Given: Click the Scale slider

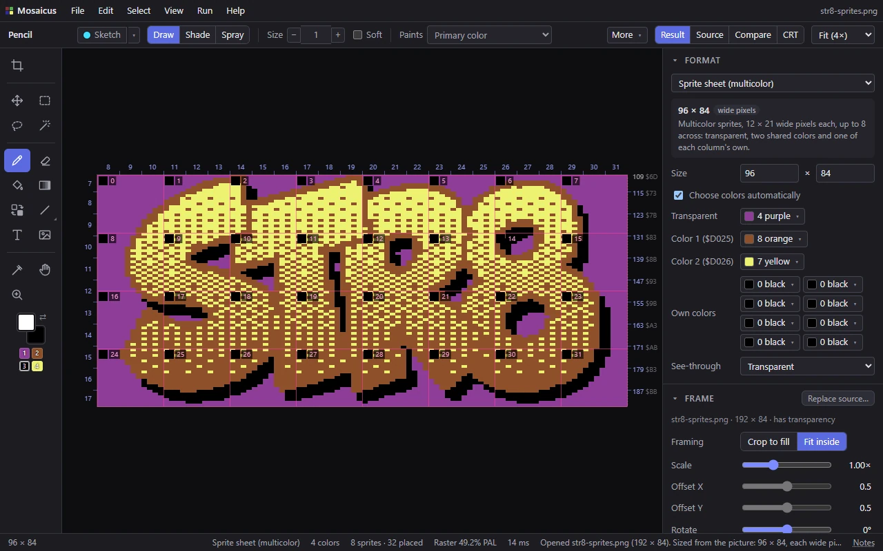Looking at the screenshot, I should tap(786, 465).
